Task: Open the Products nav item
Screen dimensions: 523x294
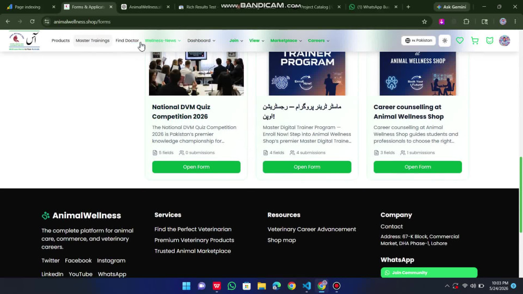Action: [61, 41]
